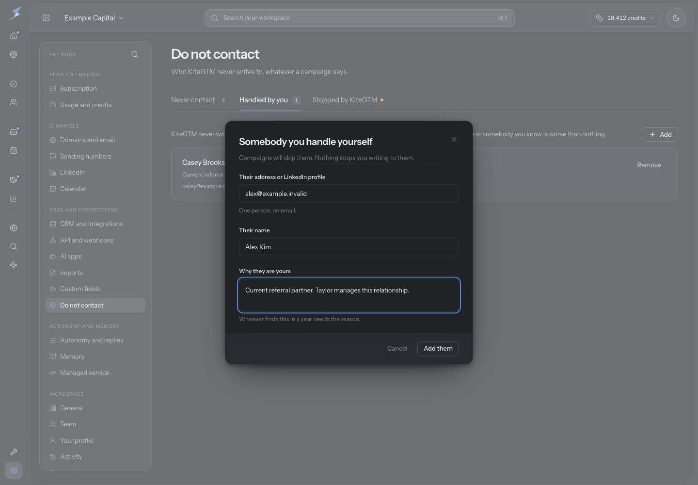Open the people icon in left rail
The image size is (698, 485).
click(14, 102)
